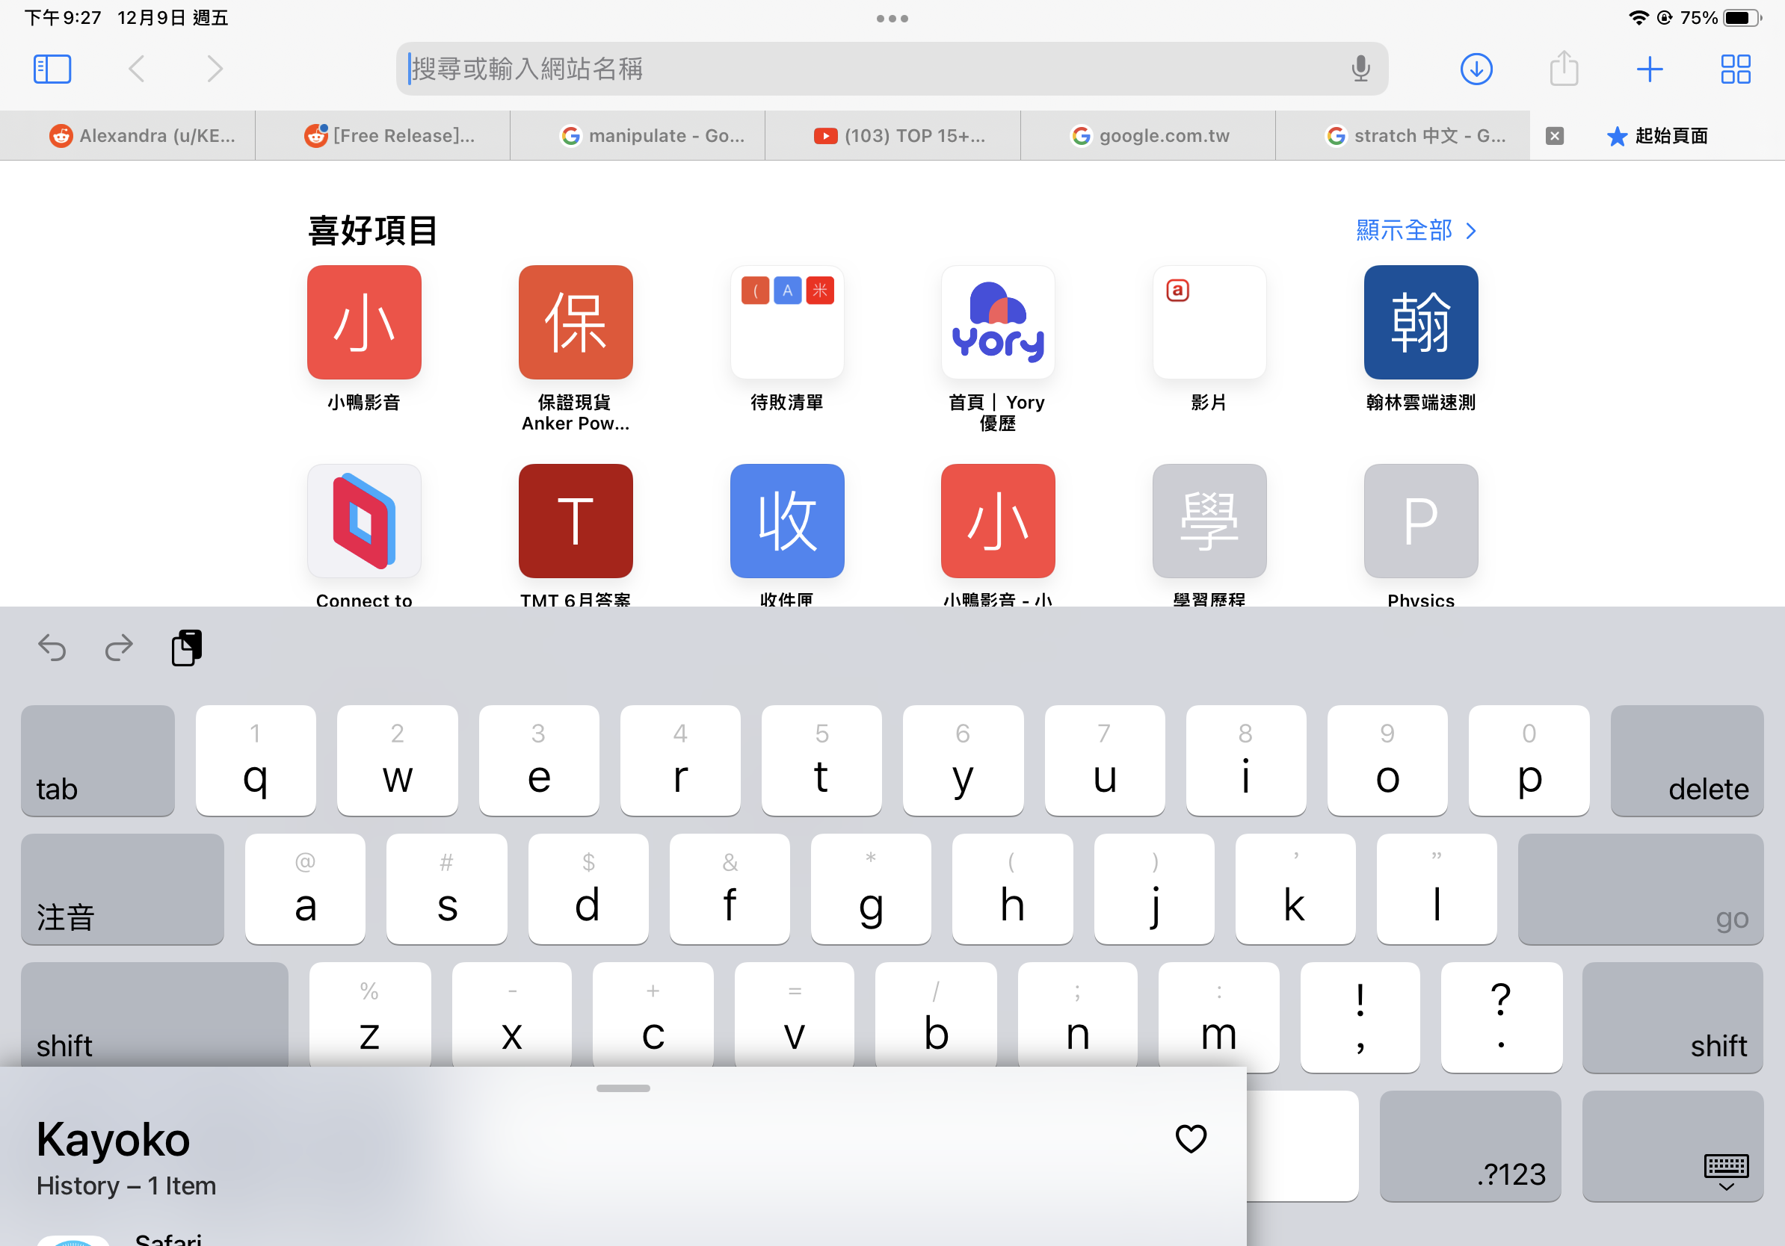Open the 翰林雲端速測 favorite
1785x1246 pixels.
(1419, 323)
